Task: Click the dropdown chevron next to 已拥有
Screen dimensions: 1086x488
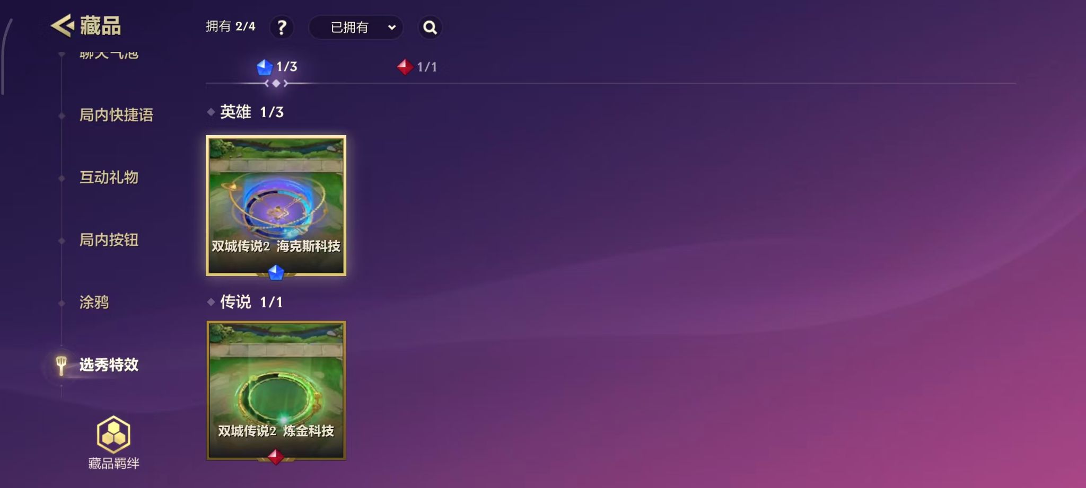Action: [392, 28]
